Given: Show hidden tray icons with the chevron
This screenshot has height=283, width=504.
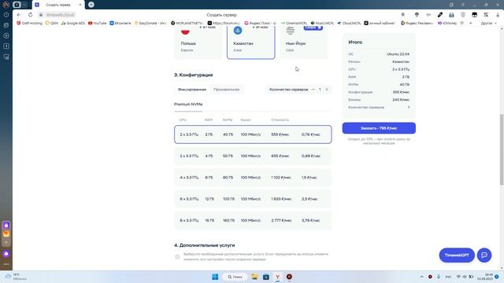Looking at the screenshot, I should pos(422,277).
